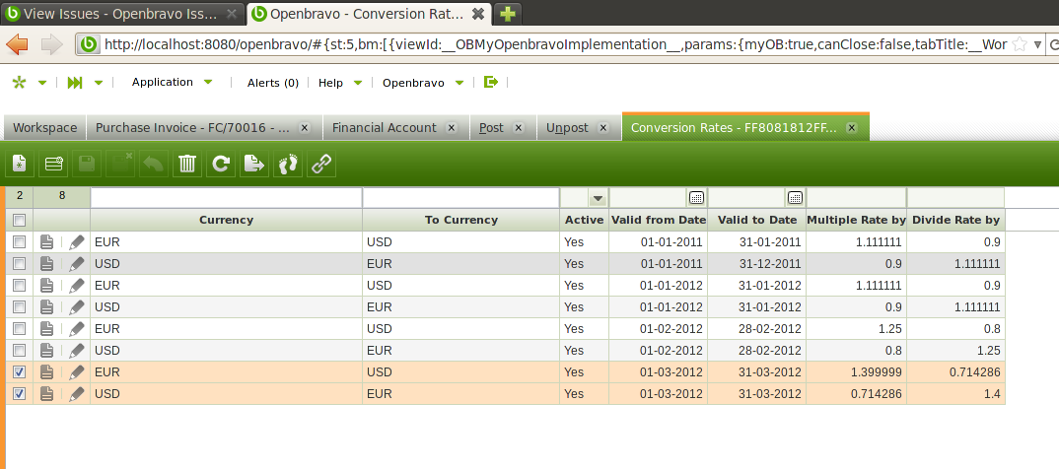Expand the Help menu arrow
Image resolution: width=1059 pixels, height=469 pixels.
pos(358,83)
